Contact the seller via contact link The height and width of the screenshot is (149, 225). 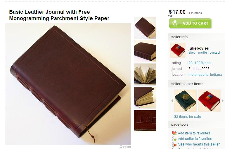215,52
